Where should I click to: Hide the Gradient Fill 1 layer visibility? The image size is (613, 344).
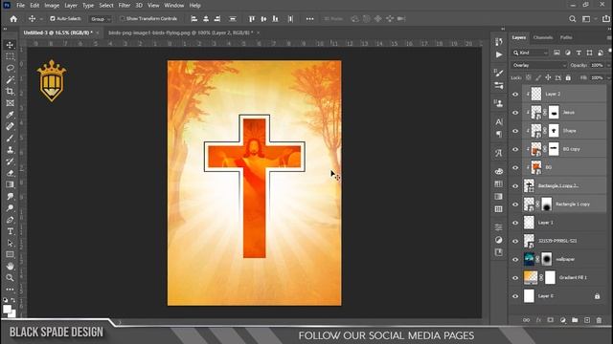pos(515,278)
